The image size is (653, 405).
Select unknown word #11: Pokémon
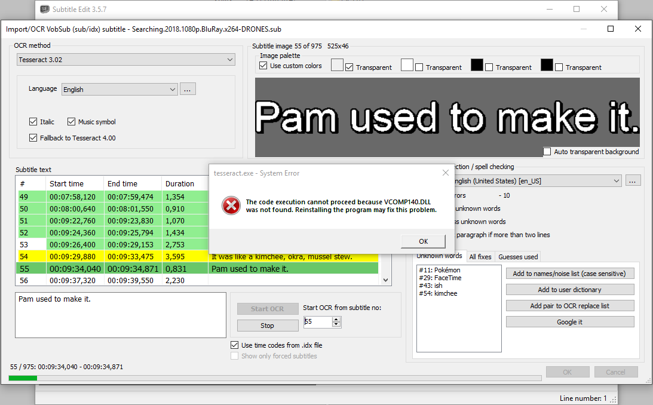tap(439, 270)
